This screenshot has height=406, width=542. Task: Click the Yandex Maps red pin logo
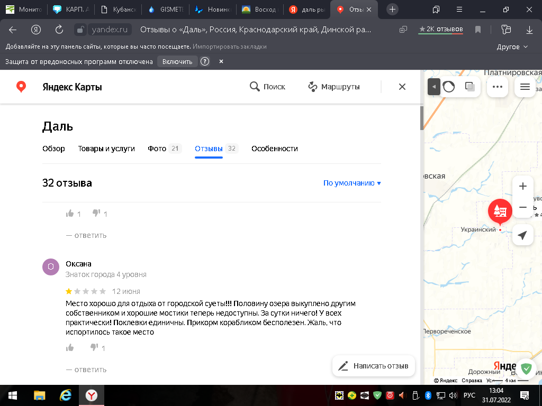[21, 87]
